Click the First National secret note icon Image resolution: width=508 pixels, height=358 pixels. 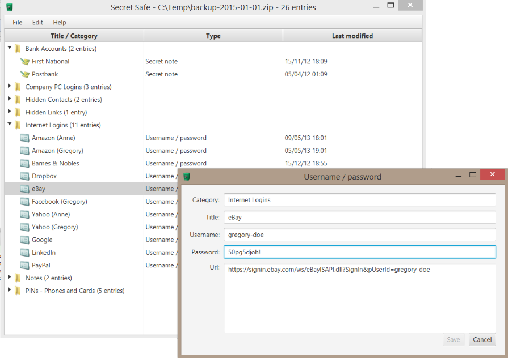click(24, 62)
